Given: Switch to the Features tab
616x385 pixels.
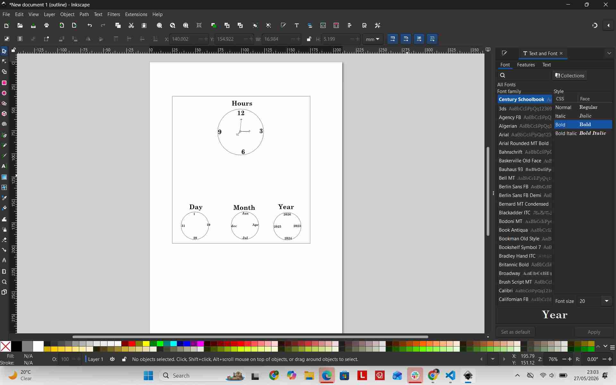Looking at the screenshot, I should tap(526, 65).
